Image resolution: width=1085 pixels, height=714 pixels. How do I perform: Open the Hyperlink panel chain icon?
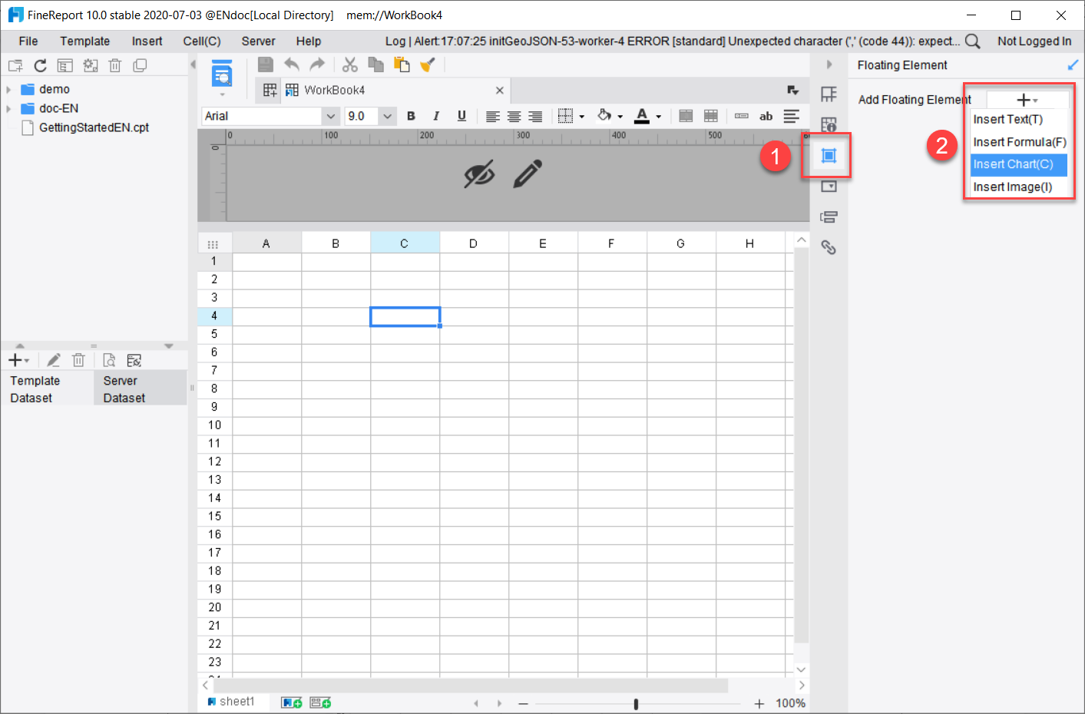(829, 247)
